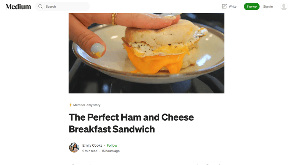Click the 15 hours ago timestamp
The width and height of the screenshot is (293, 165).
coord(111,151)
